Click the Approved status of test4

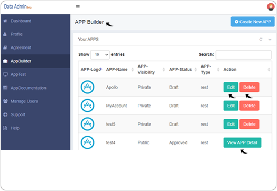(x=178, y=142)
